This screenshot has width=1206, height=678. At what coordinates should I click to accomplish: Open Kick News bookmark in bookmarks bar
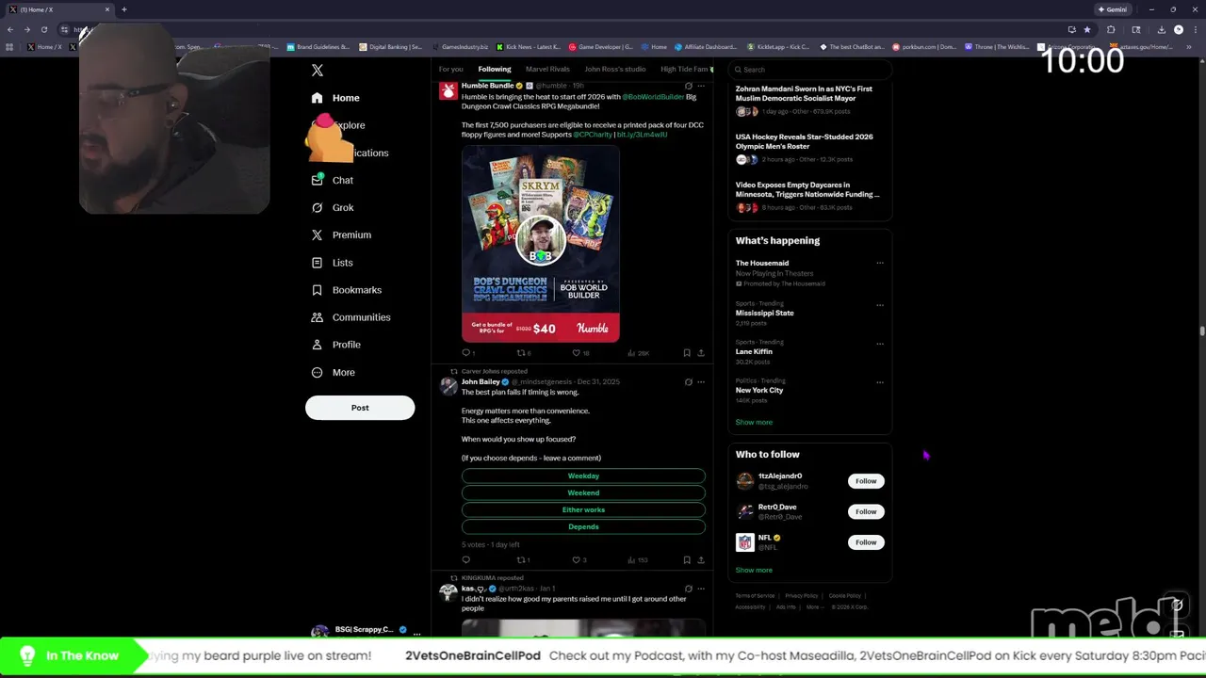pos(530,46)
